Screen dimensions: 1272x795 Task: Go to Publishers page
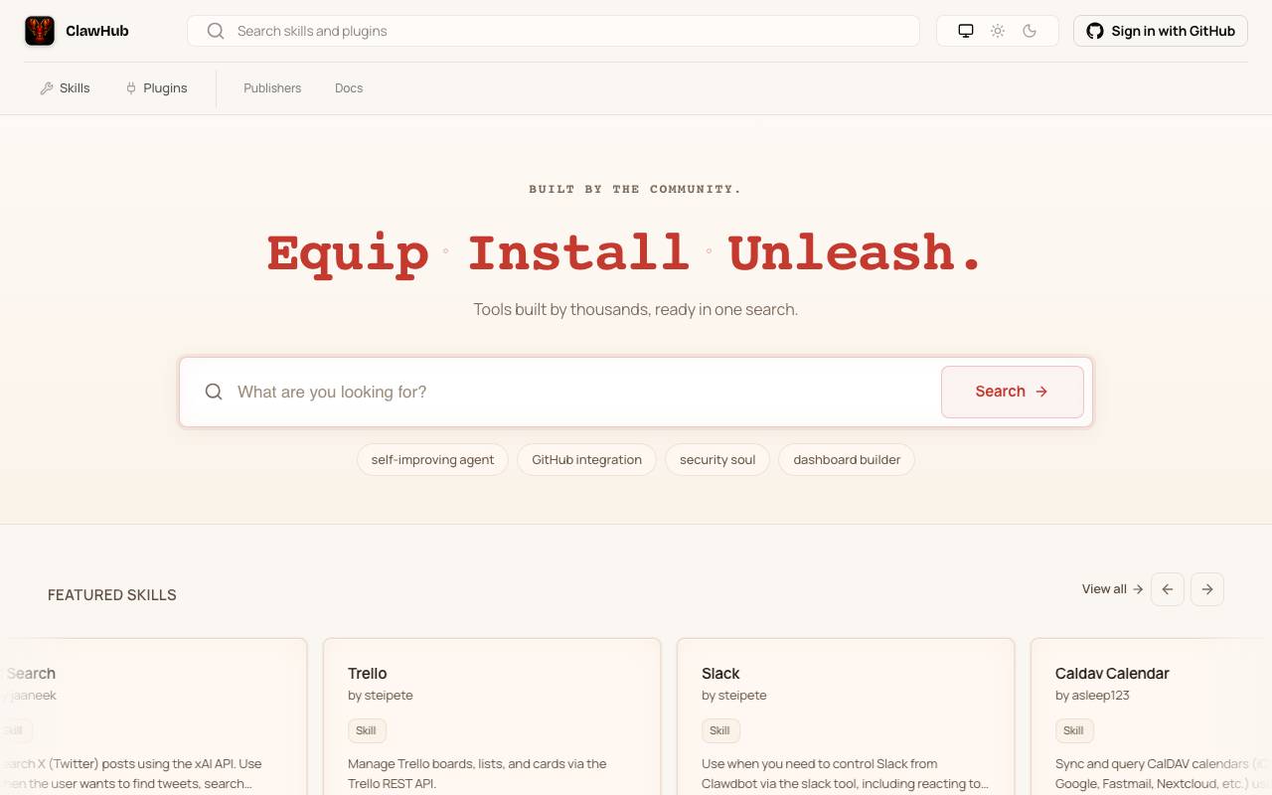point(272,88)
